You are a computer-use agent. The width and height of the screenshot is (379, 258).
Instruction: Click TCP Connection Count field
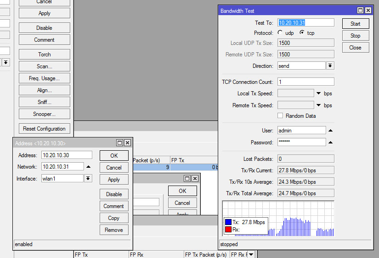click(306, 82)
